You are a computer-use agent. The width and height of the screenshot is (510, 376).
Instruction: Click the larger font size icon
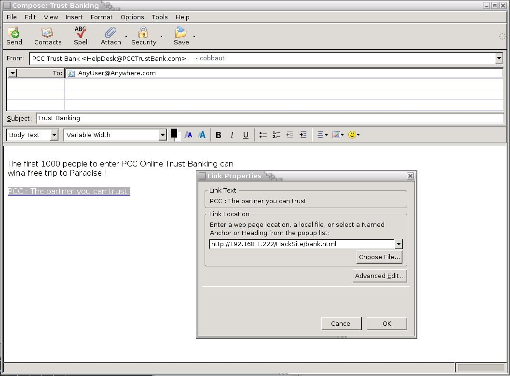coord(202,135)
